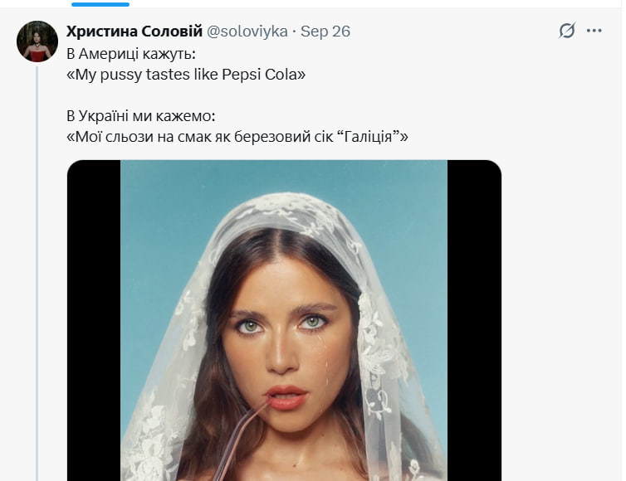Open the Sep 26 timestamp link
Screen dimensions: 626x481
325,32
